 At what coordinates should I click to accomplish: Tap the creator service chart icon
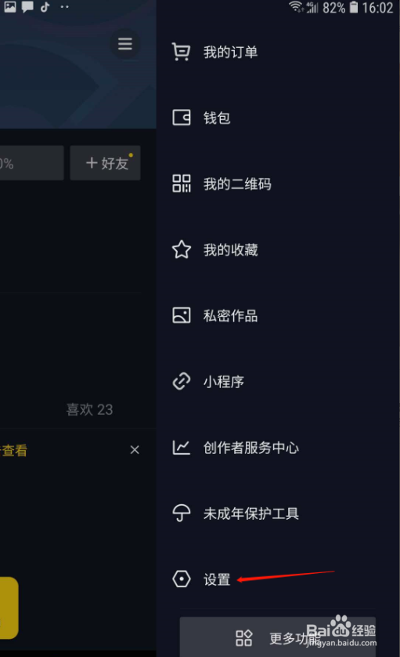tap(181, 447)
